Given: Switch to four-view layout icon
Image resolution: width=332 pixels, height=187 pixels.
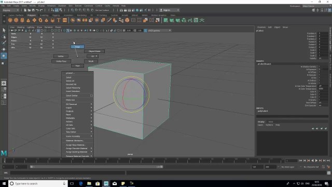Looking at the screenshot, I should (4, 90).
